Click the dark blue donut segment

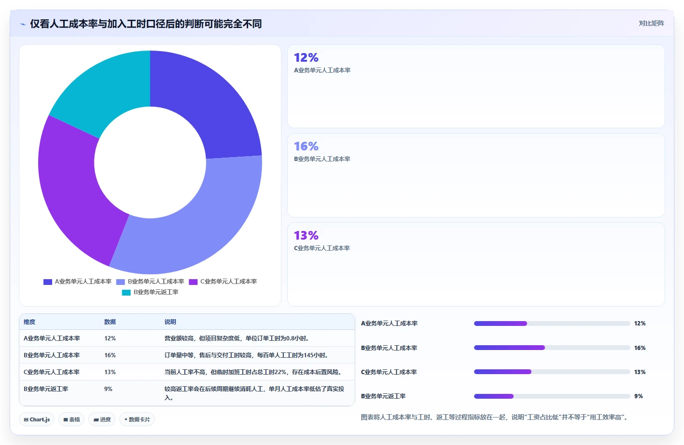tap(210, 107)
